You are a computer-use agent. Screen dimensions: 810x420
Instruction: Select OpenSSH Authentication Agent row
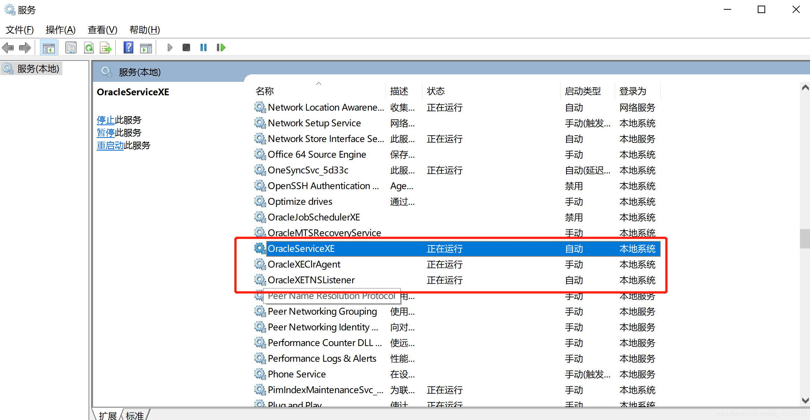click(457, 186)
